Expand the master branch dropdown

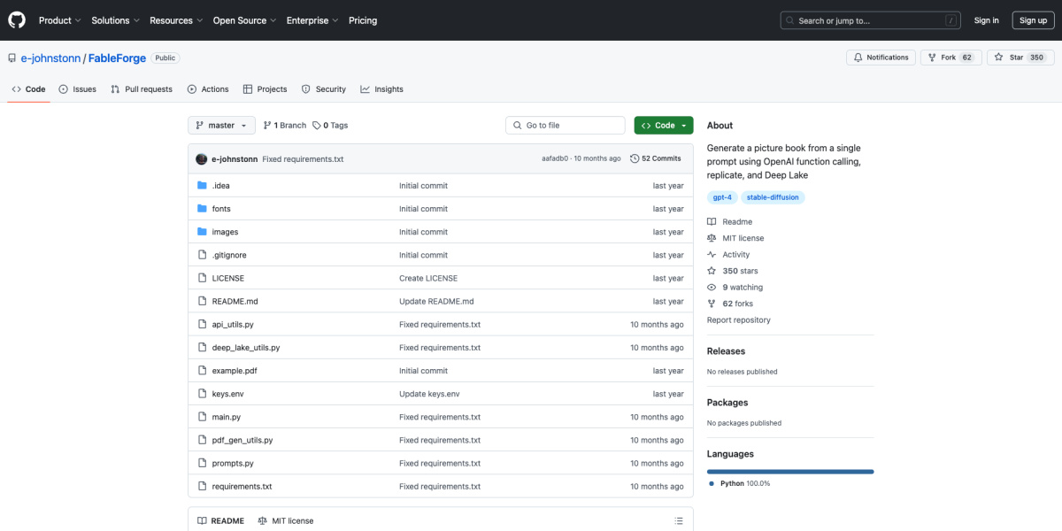click(x=221, y=126)
